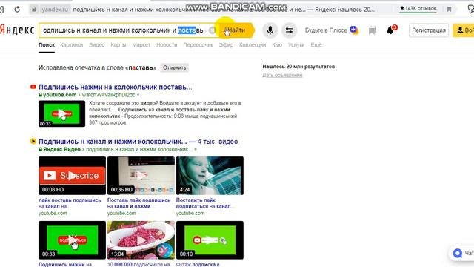The width and height of the screenshot is (474, 267).
Task: Bookmark the page with the address bar bookmark icon
Action: 450,10
